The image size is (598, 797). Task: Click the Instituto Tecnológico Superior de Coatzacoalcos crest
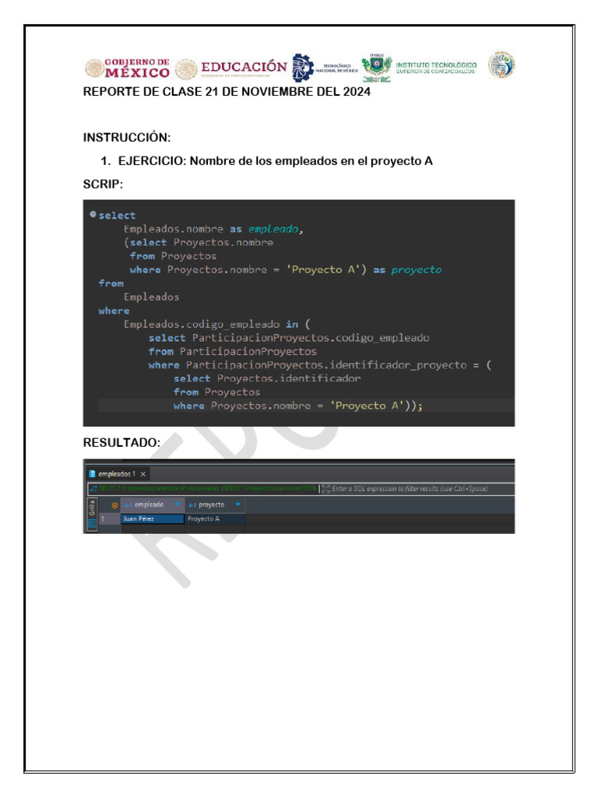click(x=377, y=67)
